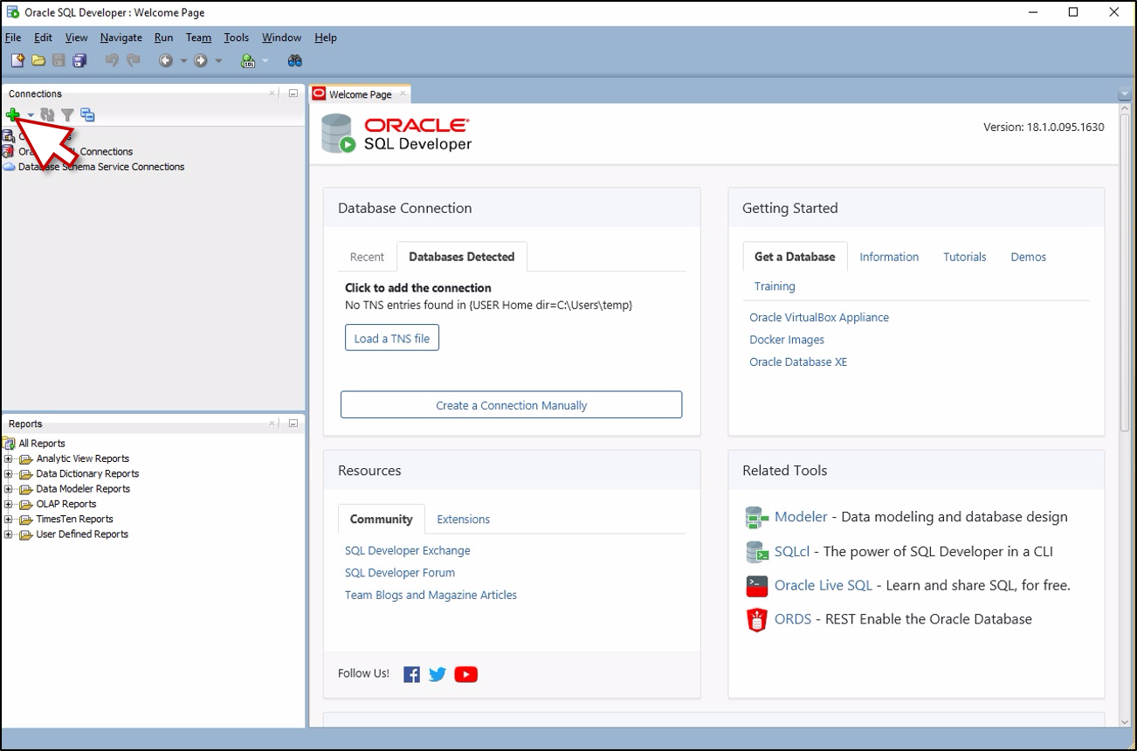Open the Team menu
1137x751 pixels.
198,38
